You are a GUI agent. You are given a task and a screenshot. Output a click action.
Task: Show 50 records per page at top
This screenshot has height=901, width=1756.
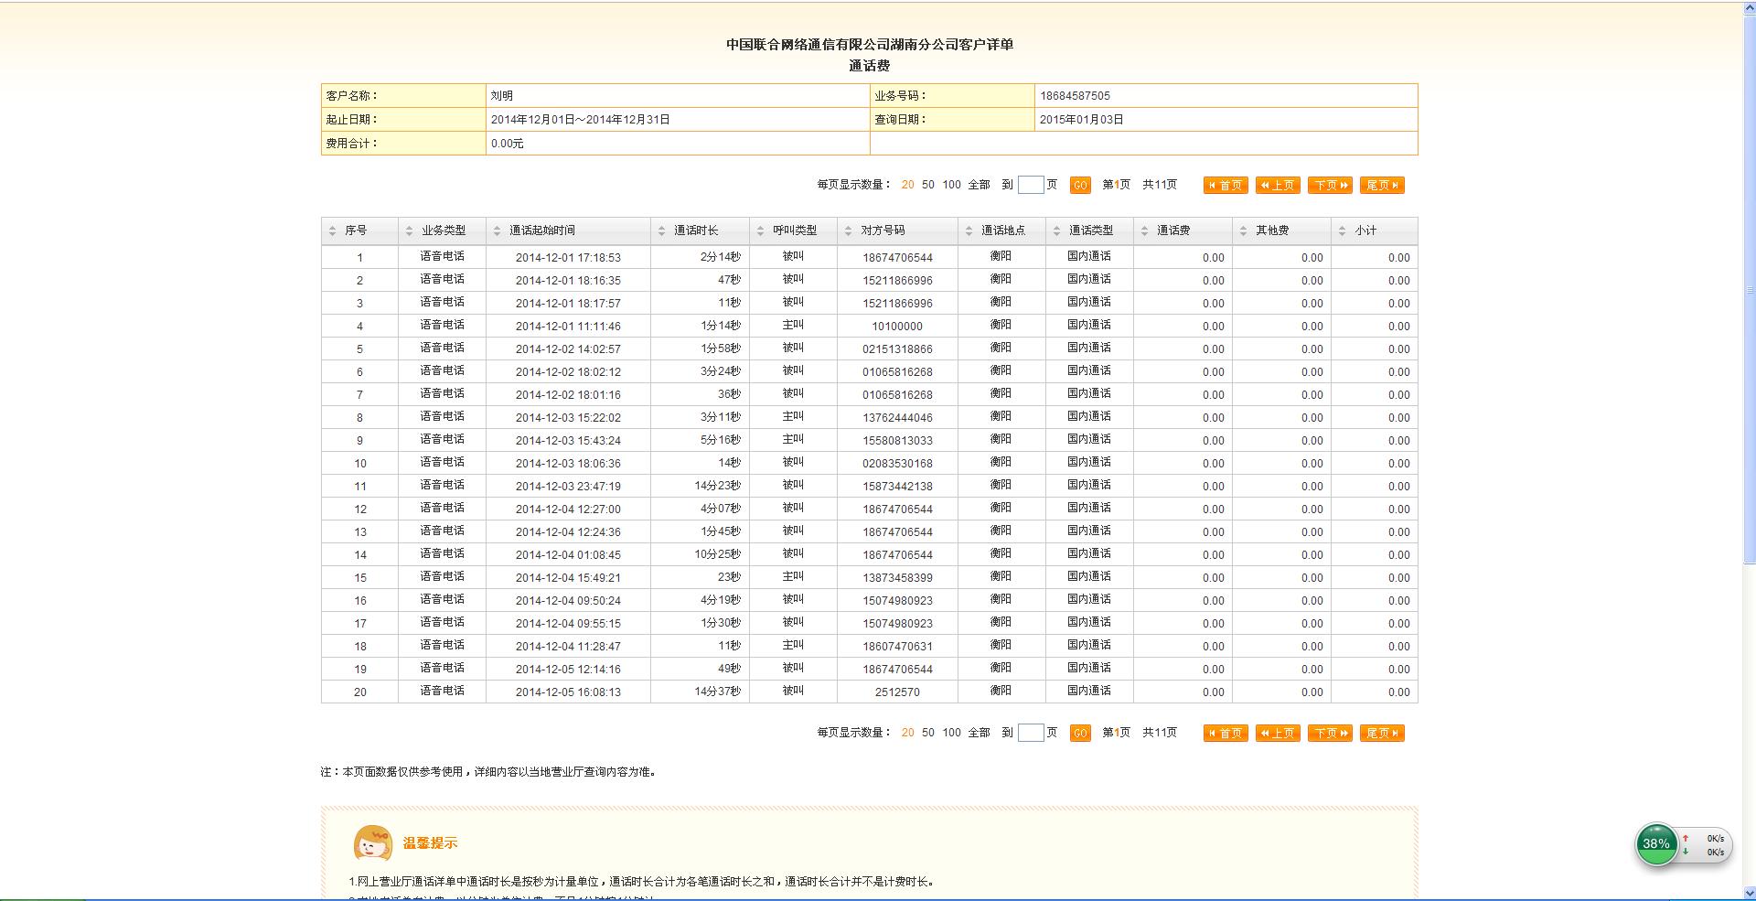point(928,185)
